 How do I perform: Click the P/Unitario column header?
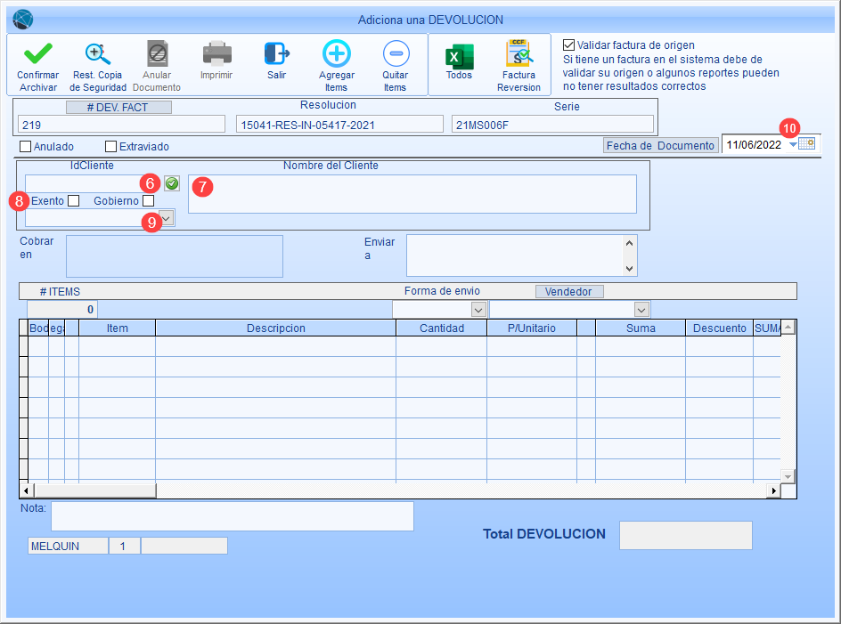[532, 328]
